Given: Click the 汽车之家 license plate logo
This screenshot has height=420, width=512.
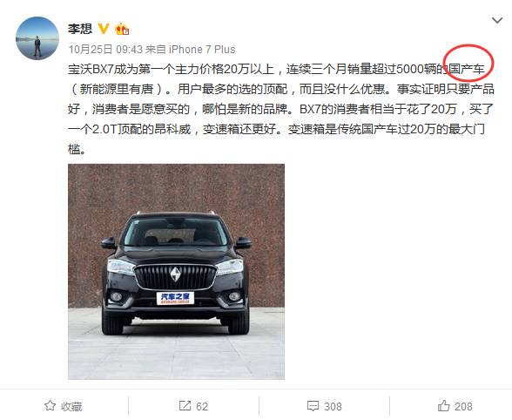Looking at the screenshot, I should click(175, 298).
